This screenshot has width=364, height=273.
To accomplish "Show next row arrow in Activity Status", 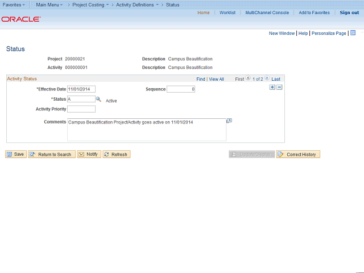I will [x=267, y=78].
